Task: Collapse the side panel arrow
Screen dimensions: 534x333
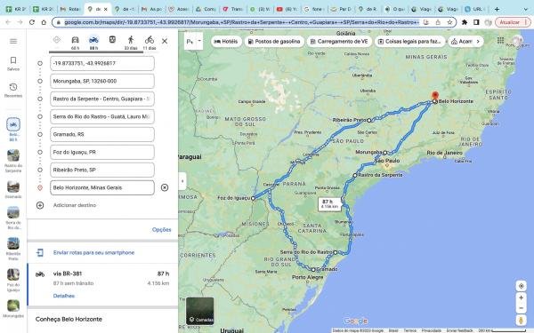Action: click(182, 181)
